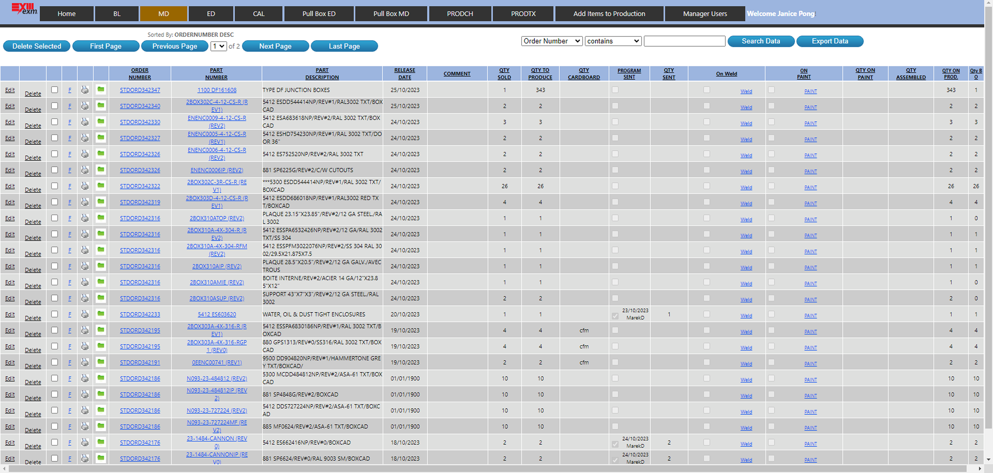Open green folder icon for STDORD342191
The image size is (993, 473).
coord(101,362)
